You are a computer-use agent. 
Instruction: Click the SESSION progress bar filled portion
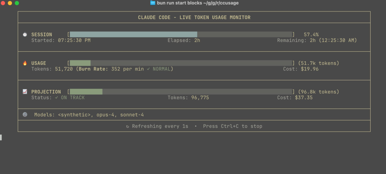click(x=133, y=35)
